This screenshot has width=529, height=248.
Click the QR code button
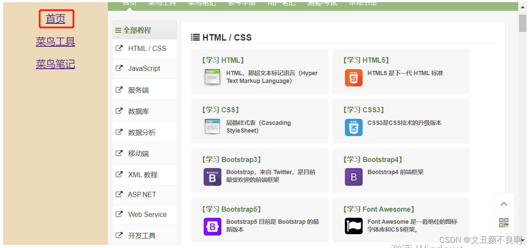tap(503, 223)
